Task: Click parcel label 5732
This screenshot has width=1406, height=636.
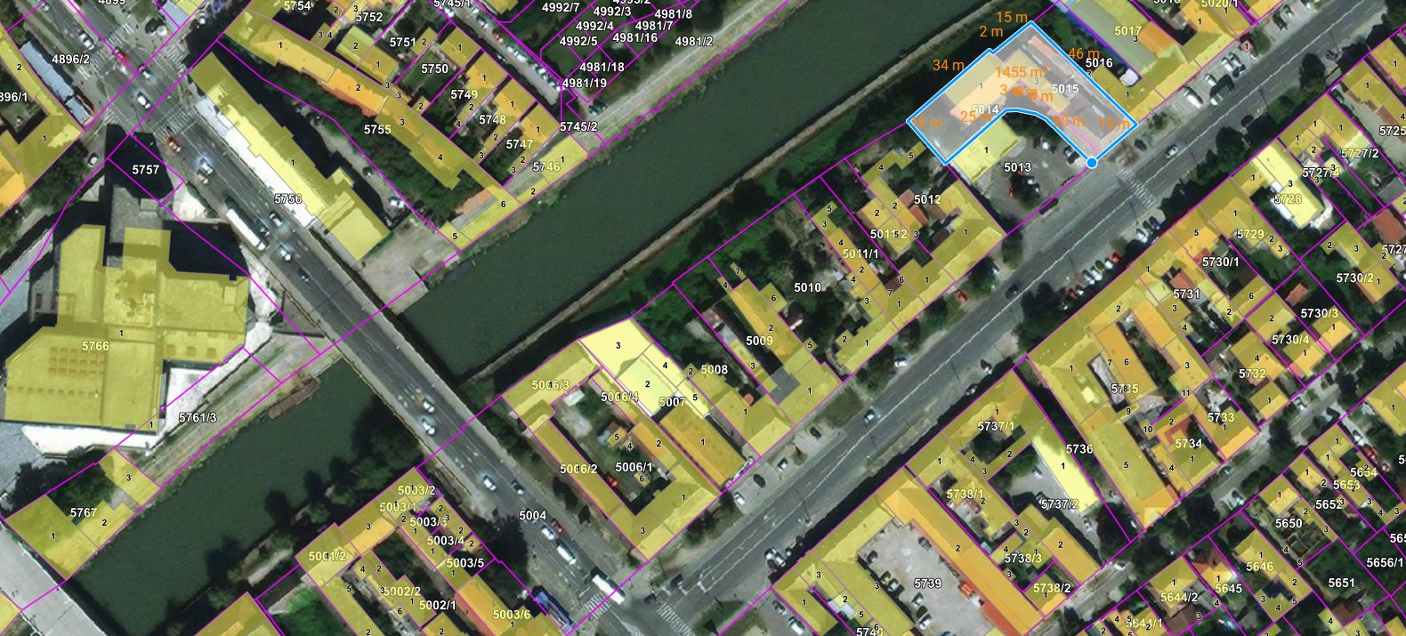Action: (1251, 374)
